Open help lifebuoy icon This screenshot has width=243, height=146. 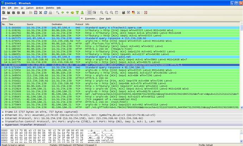coord(145,13)
